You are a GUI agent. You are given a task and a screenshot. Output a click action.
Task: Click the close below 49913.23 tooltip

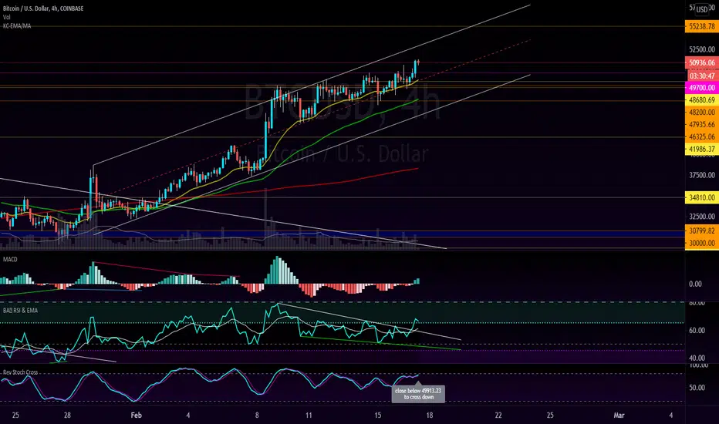point(418,393)
